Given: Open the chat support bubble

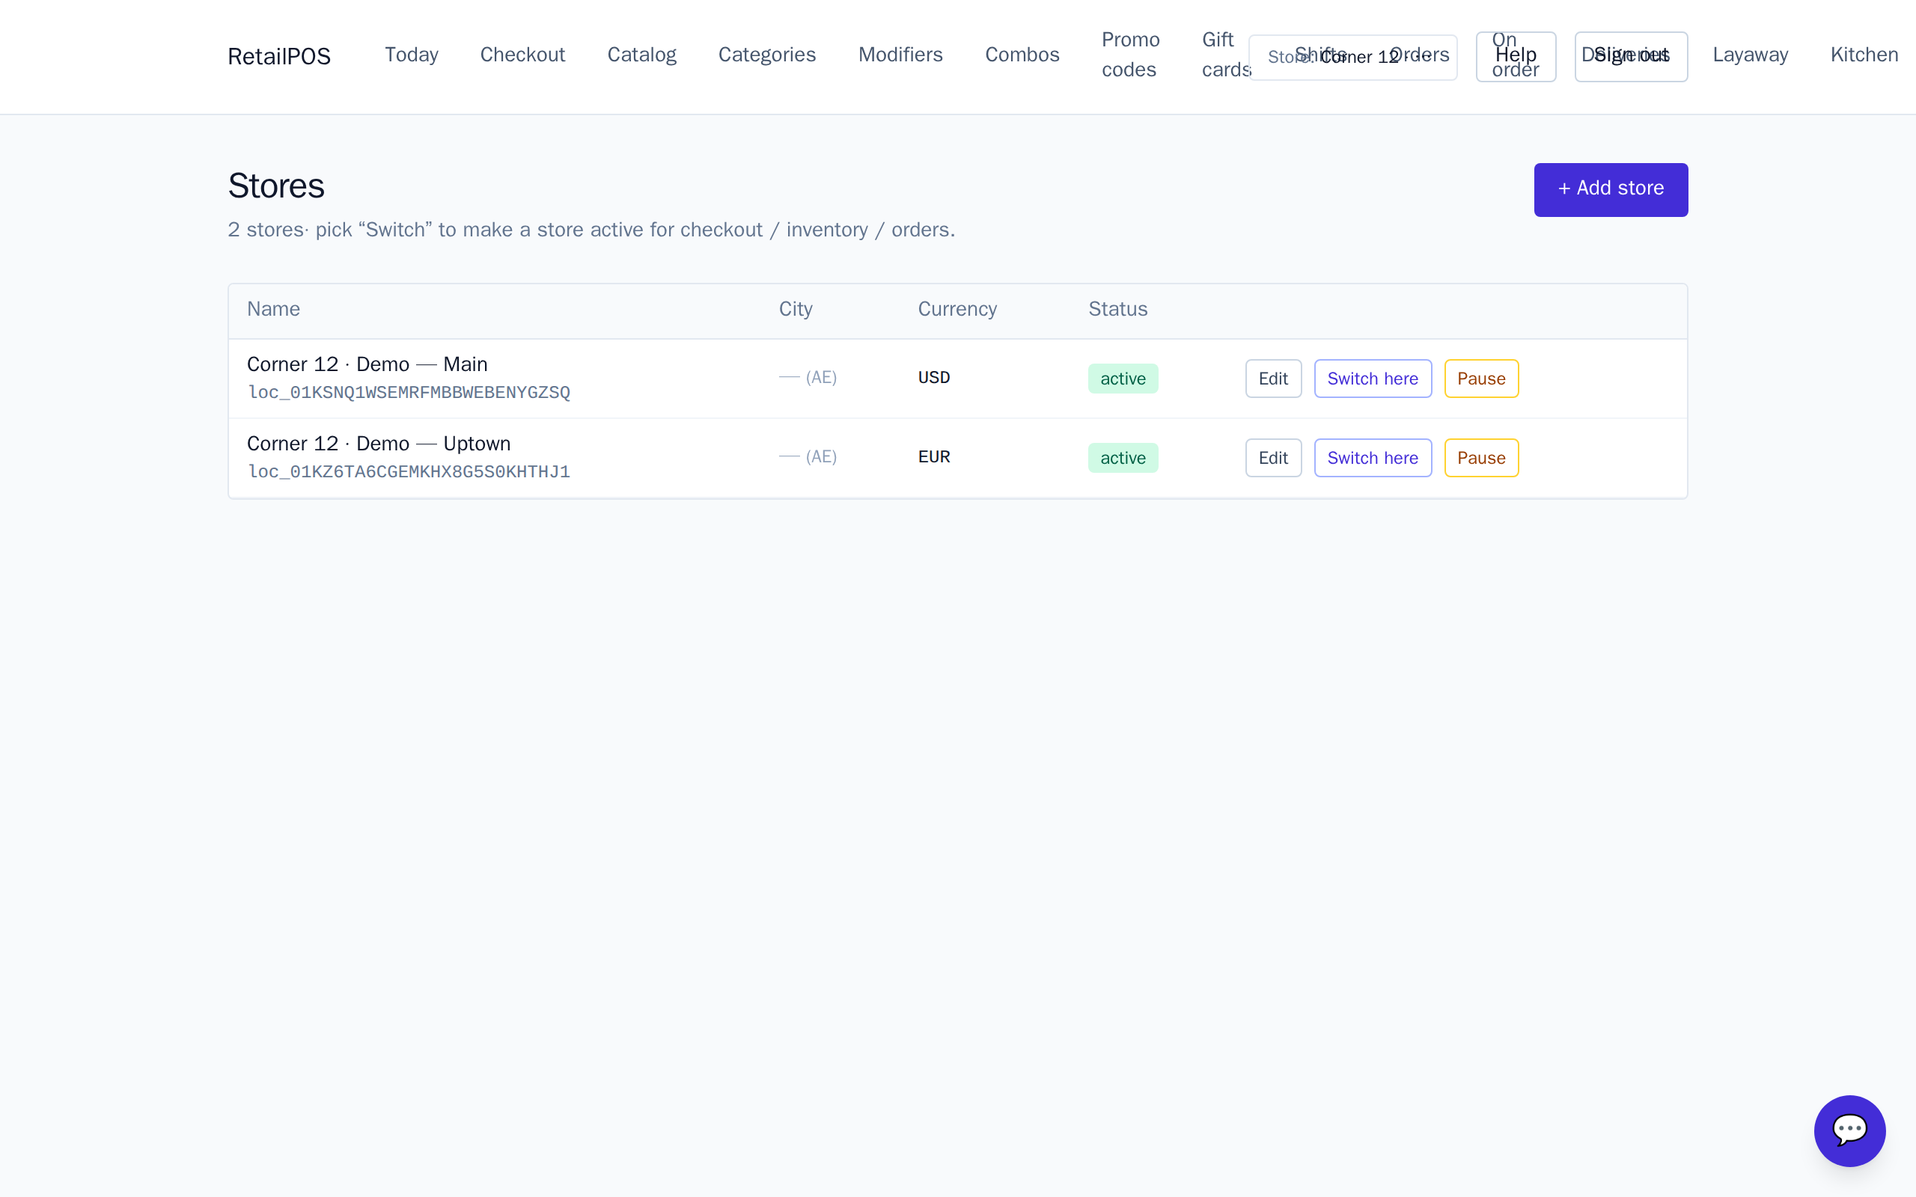Looking at the screenshot, I should click(x=1849, y=1130).
